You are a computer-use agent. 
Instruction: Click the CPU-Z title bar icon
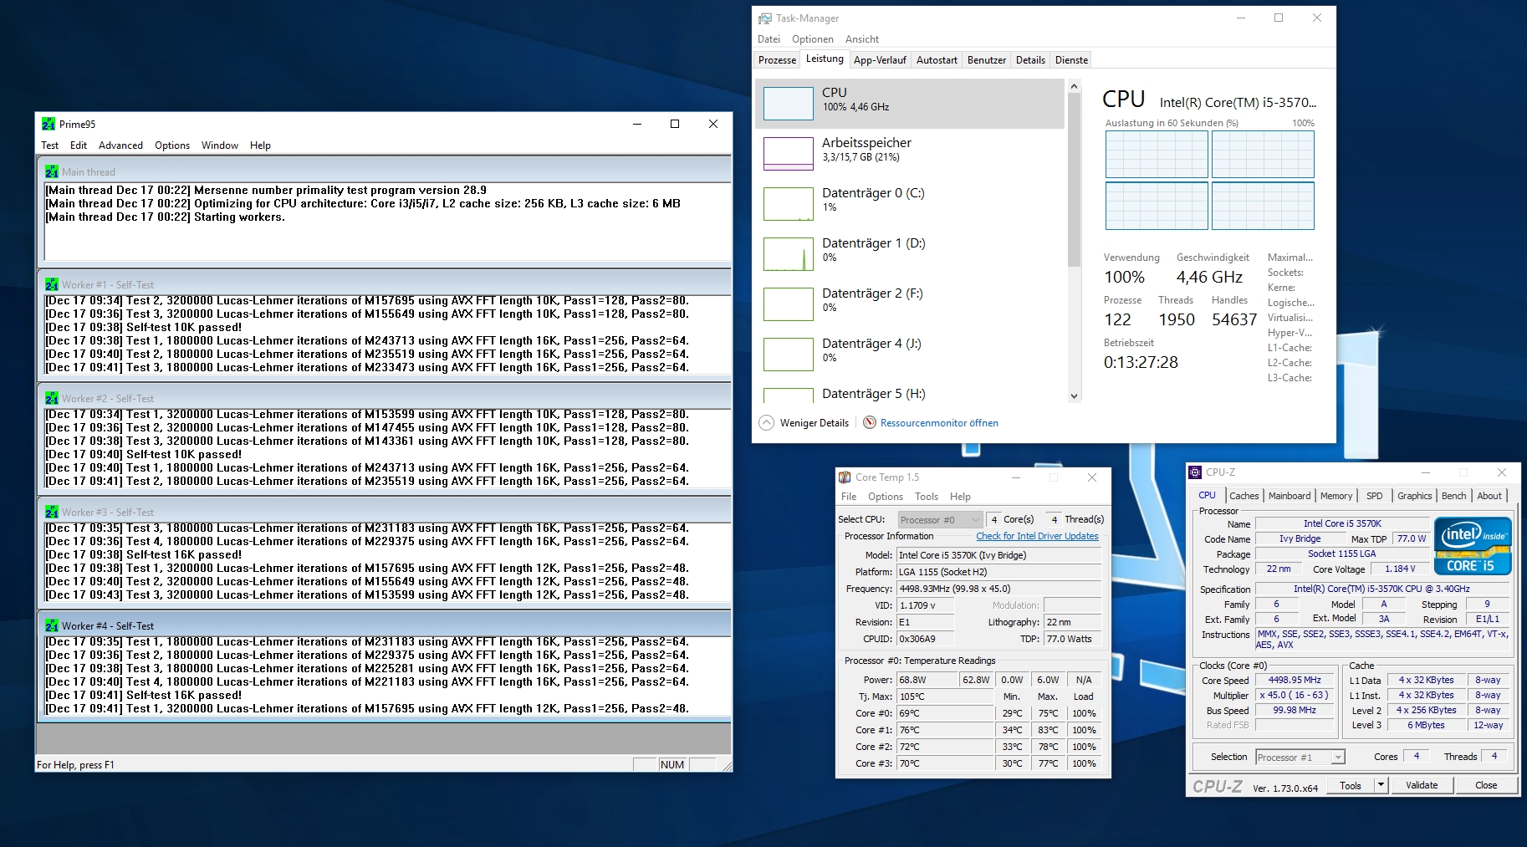(x=1195, y=472)
